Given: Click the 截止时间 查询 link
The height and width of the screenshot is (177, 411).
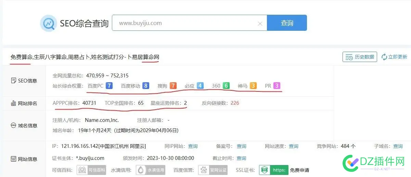Looking at the screenshot, I should click(x=241, y=158).
